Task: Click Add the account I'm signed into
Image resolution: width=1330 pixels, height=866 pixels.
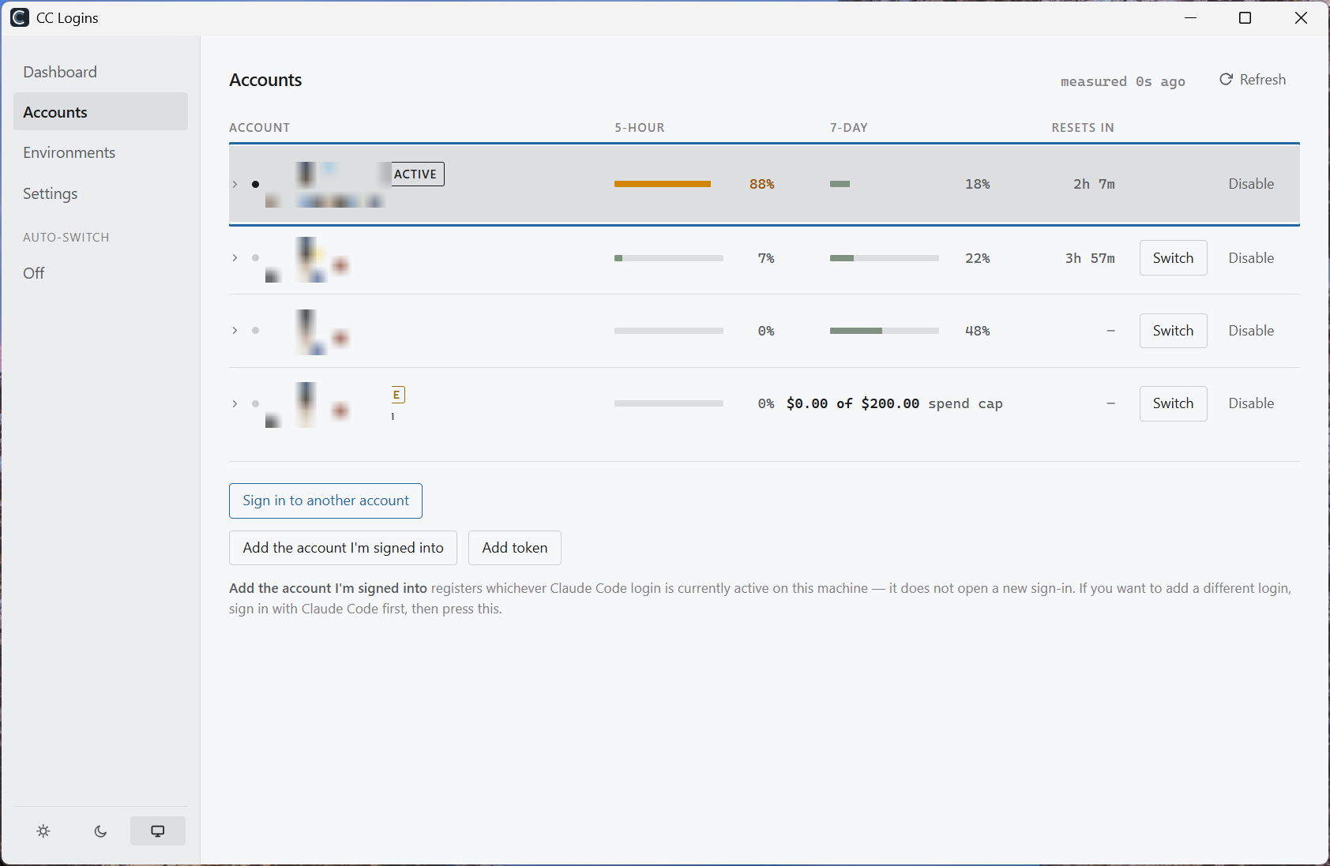Action: click(x=343, y=548)
